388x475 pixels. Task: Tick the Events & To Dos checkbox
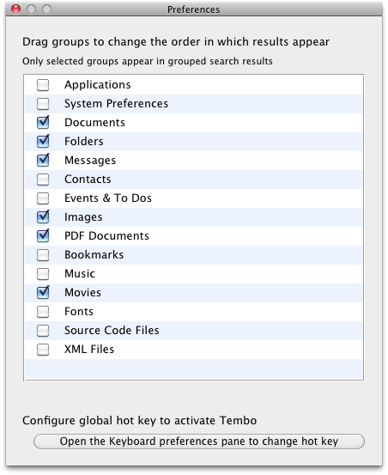[43, 198]
